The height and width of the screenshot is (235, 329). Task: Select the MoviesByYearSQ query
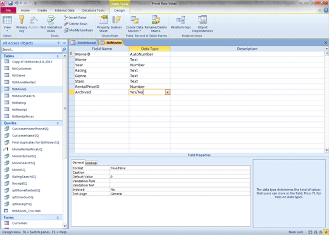(24, 156)
